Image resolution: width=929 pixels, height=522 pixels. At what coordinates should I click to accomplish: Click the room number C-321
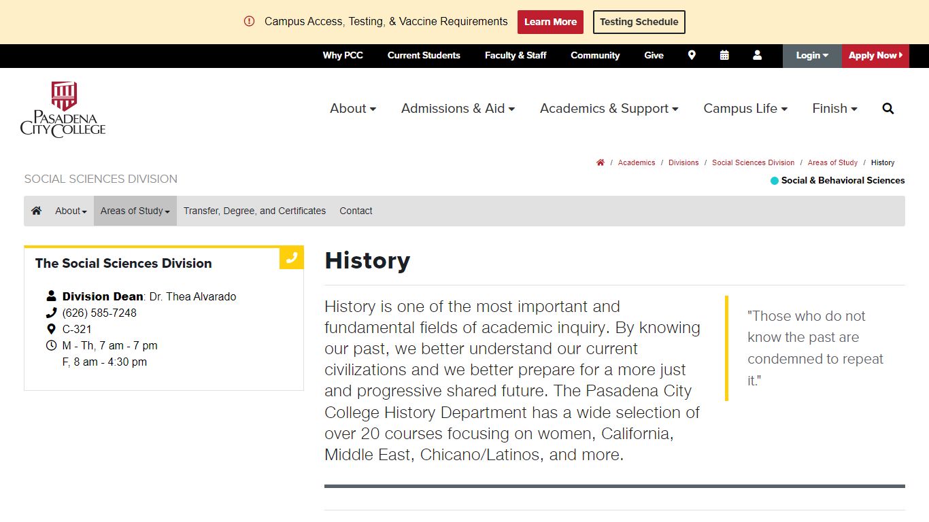point(77,329)
